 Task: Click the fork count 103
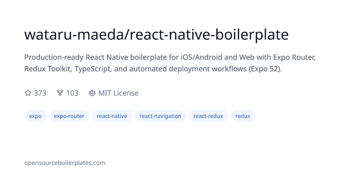[72, 93]
